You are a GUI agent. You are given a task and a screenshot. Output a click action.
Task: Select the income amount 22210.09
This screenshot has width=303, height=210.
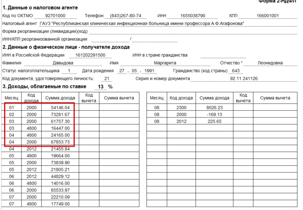60,197
